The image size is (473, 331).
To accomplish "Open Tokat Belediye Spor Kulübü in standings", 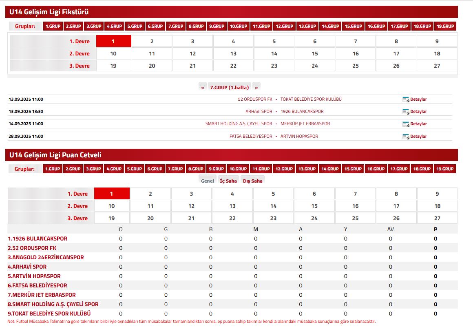I will pos(49,314).
